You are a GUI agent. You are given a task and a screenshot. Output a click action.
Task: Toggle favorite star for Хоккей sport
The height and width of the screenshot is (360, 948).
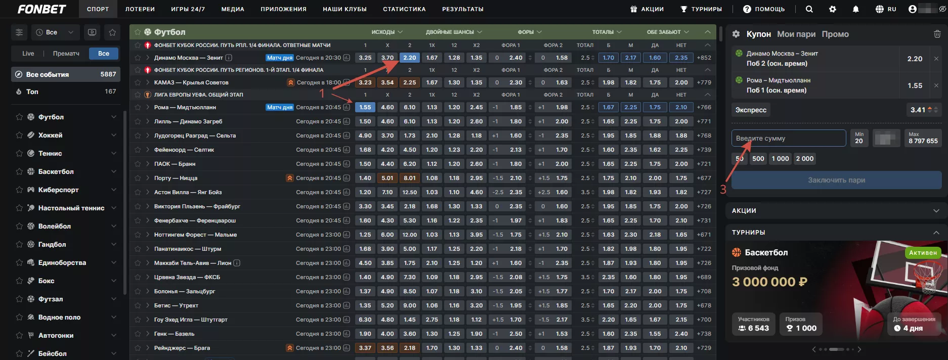[x=19, y=135]
